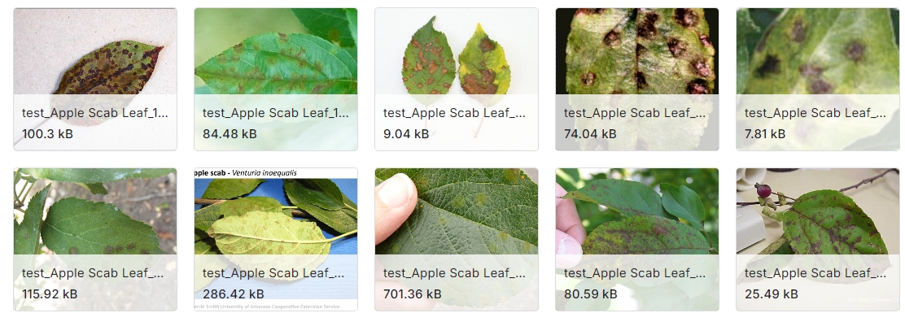Open the 9.04 kB two-leaf image
The image size is (905, 326).
pos(457,79)
